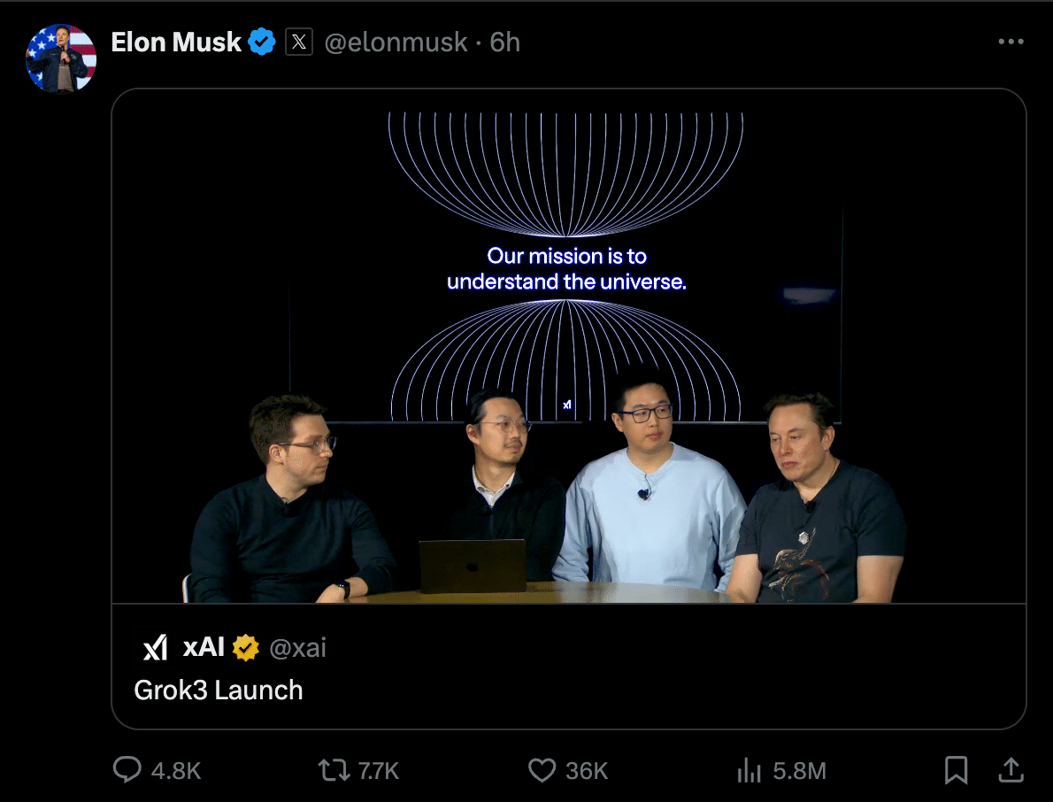The width and height of the screenshot is (1053, 802).
Task: Click the gold verified badge next to xAI
Action: (x=245, y=648)
